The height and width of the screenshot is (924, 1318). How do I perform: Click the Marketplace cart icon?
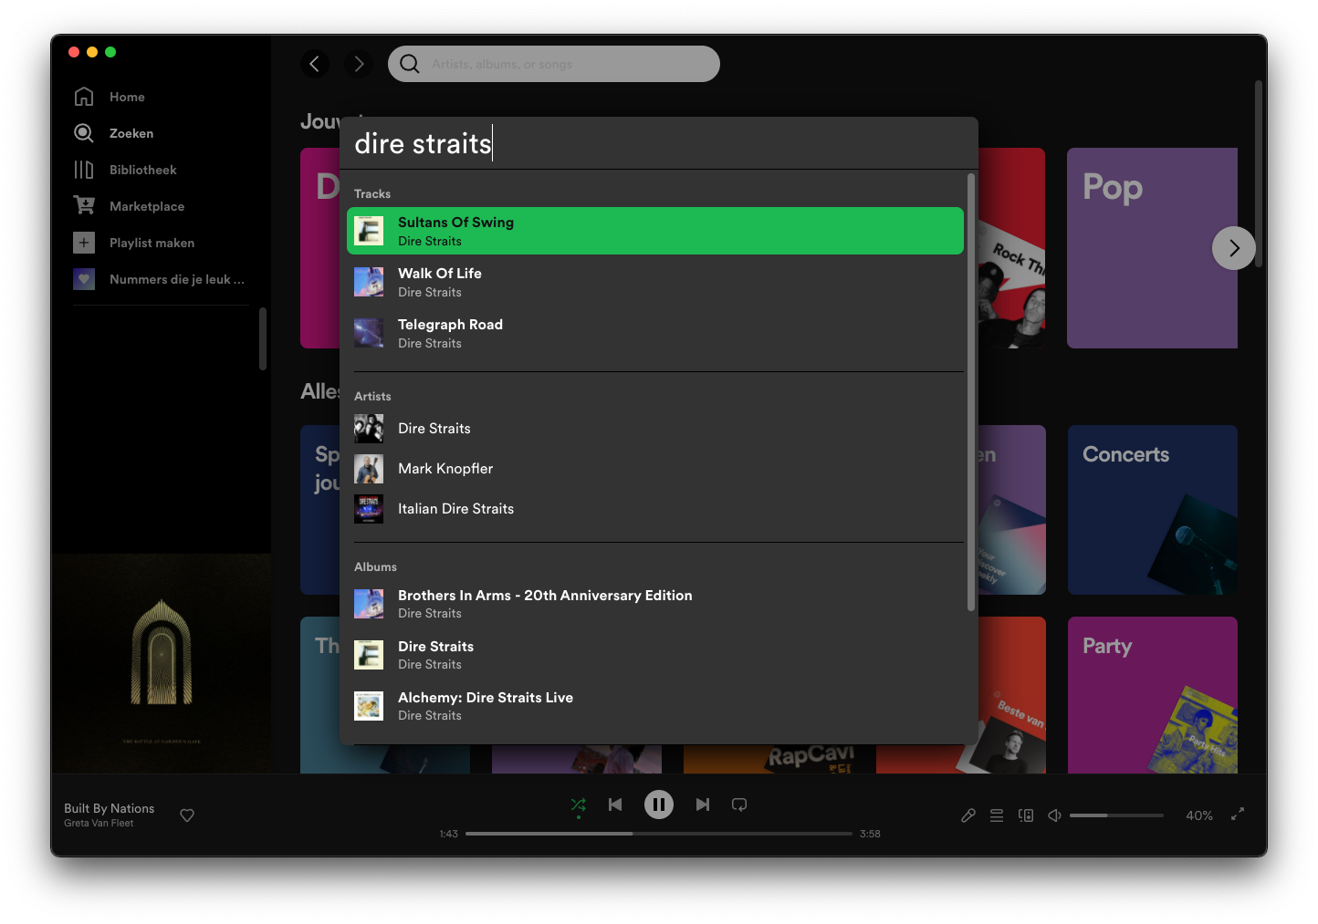(x=84, y=206)
